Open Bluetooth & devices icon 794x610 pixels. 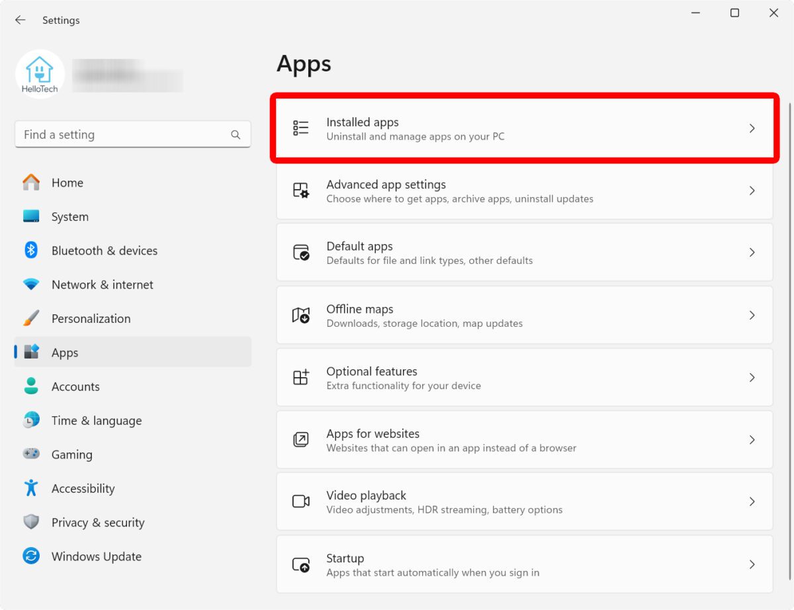31,250
